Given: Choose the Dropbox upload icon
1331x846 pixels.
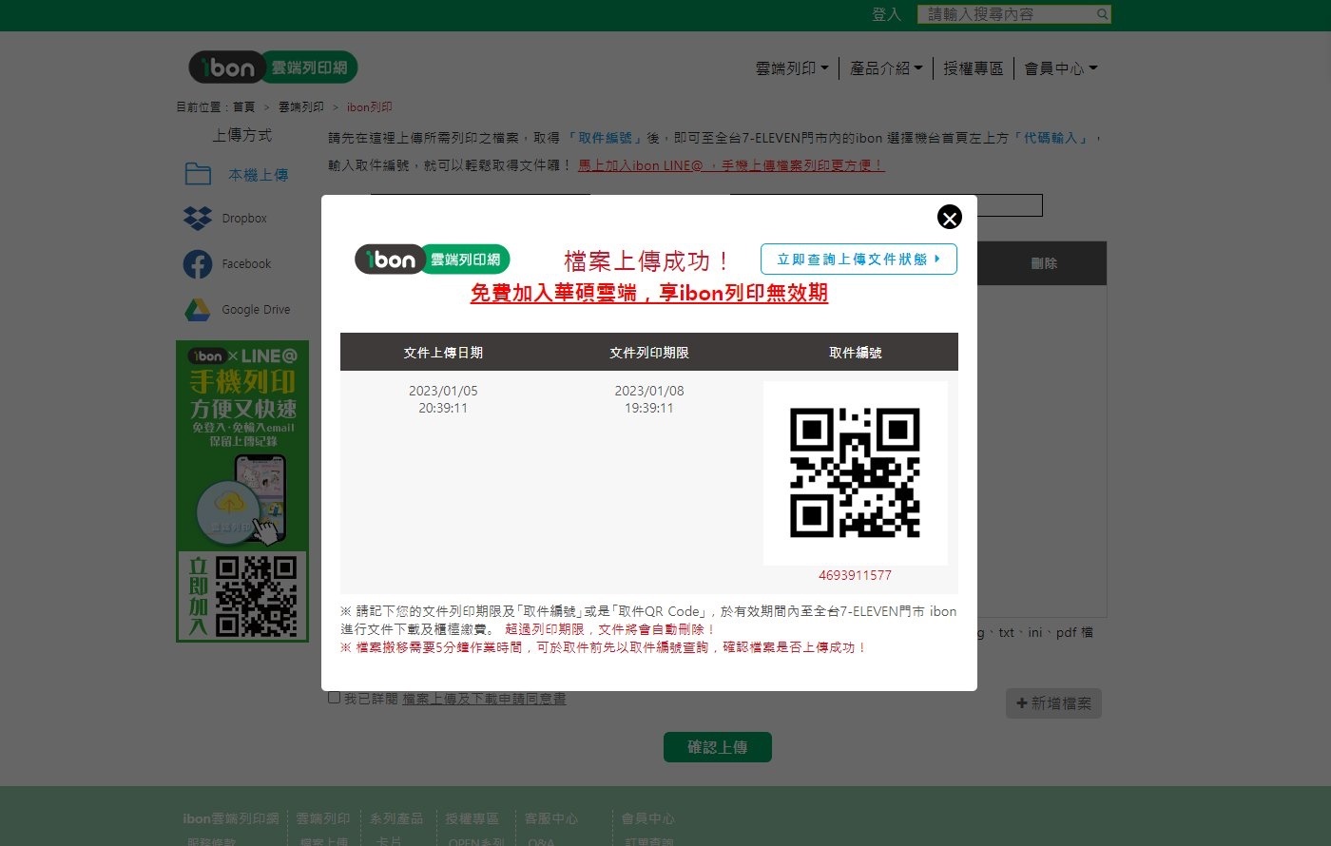Looking at the screenshot, I should coord(198,219).
